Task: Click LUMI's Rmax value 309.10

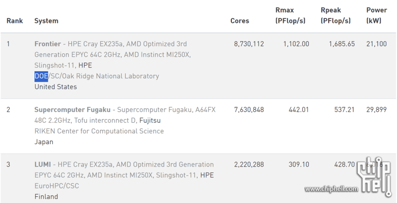Action: [299, 165]
